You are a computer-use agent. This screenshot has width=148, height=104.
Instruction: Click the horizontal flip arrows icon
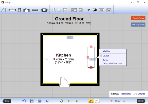coord(69,101)
